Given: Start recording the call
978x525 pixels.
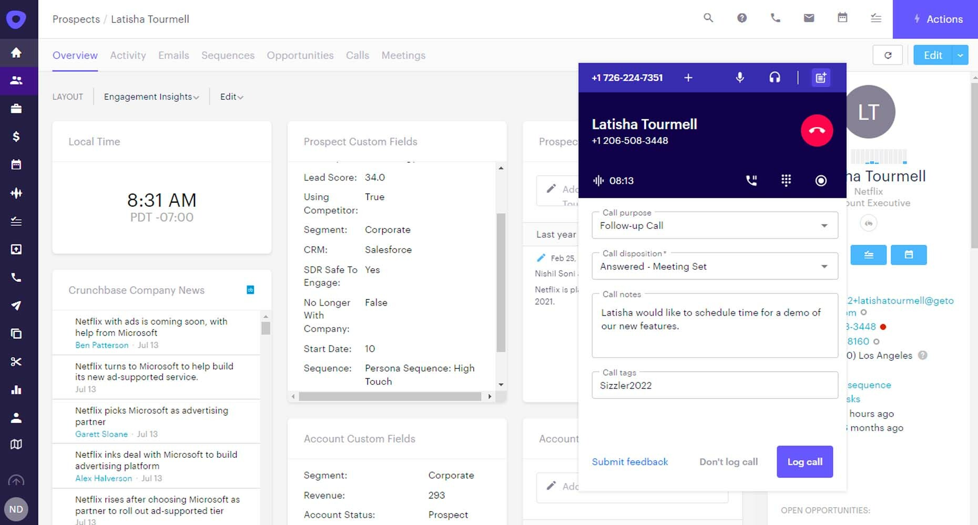Looking at the screenshot, I should pyautogui.click(x=821, y=181).
